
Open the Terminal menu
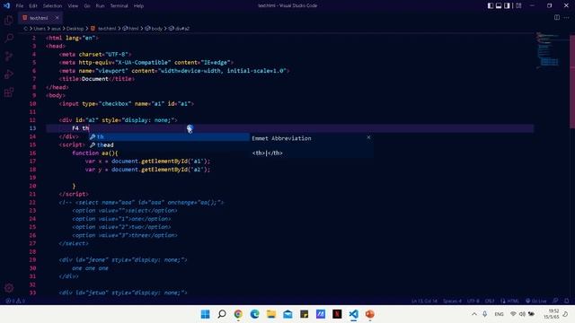point(119,5)
